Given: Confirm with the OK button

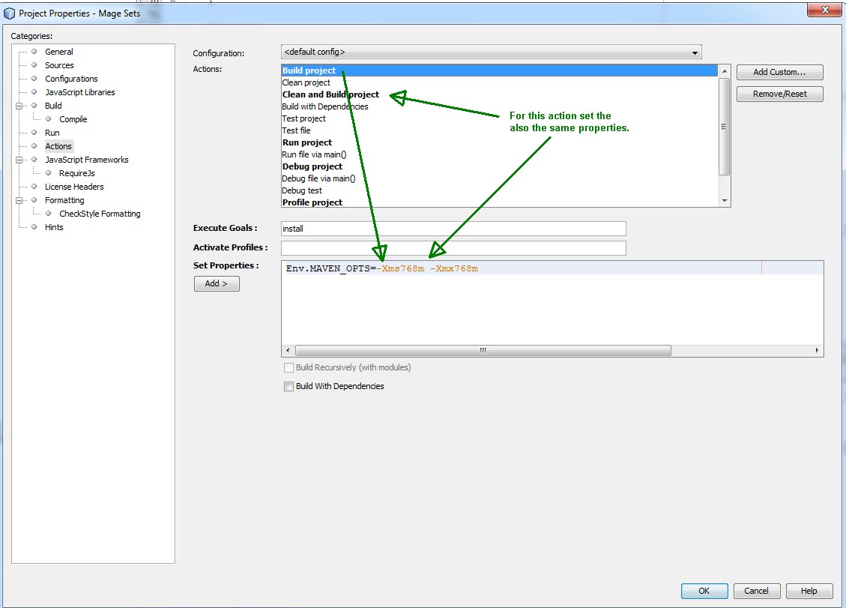Looking at the screenshot, I should point(704,591).
